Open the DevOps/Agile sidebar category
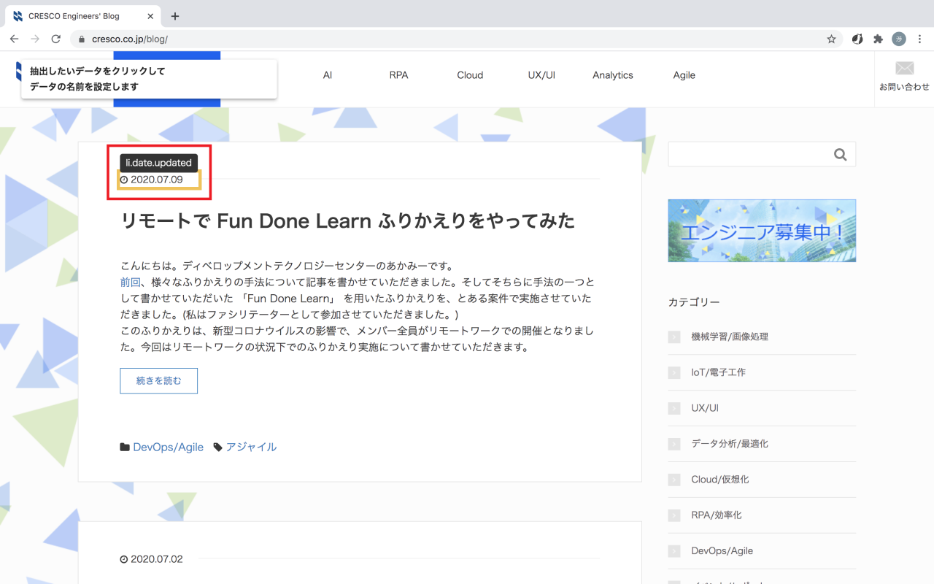This screenshot has width=934, height=584. [722, 552]
